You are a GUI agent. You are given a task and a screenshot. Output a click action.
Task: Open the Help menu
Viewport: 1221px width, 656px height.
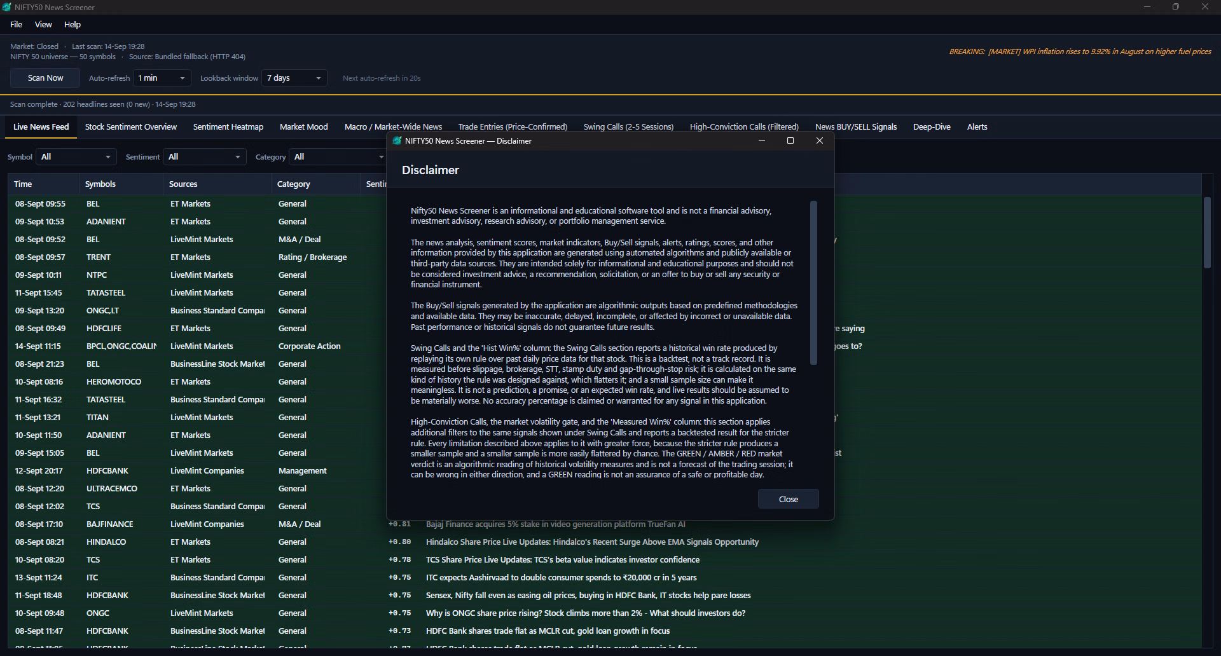click(72, 24)
